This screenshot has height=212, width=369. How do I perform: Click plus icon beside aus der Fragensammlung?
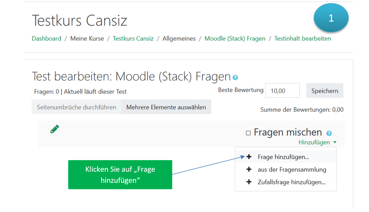click(x=249, y=169)
